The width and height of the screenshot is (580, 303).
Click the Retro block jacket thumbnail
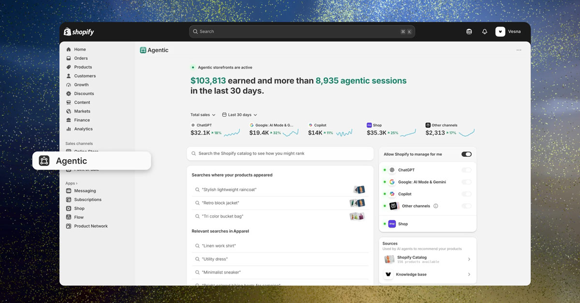click(357, 203)
